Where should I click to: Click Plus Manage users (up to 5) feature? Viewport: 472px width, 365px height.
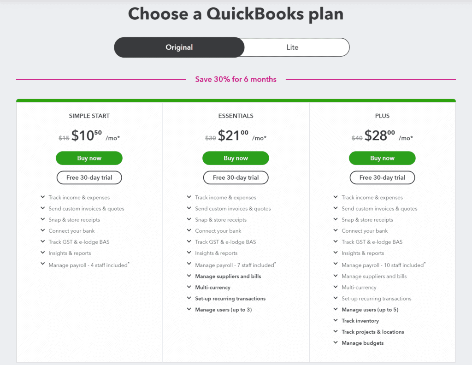coord(370,310)
